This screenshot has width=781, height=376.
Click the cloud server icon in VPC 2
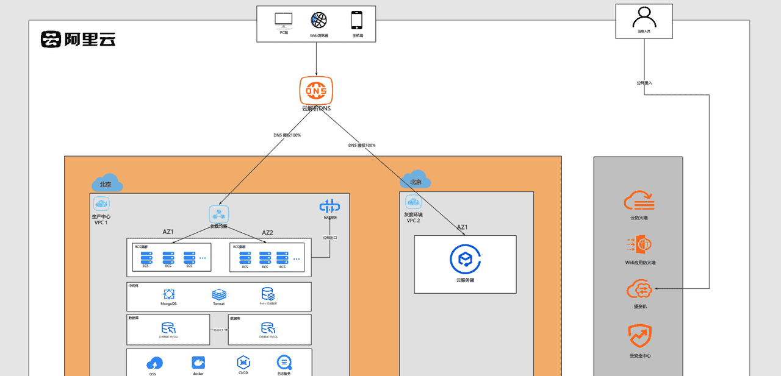[x=465, y=260]
